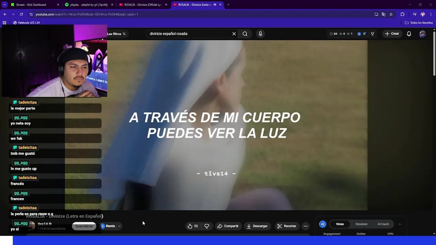Click the Remix button
The image size is (436, 245).
pyautogui.click(x=108, y=226)
